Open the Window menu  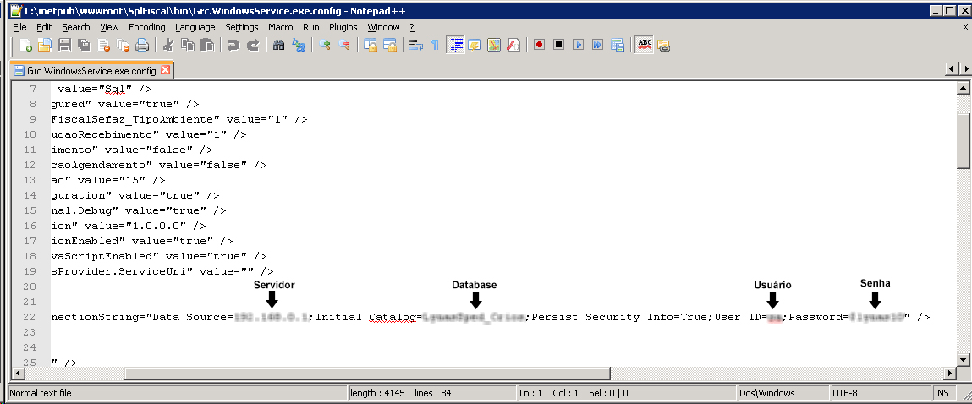pyautogui.click(x=384, y=27)
